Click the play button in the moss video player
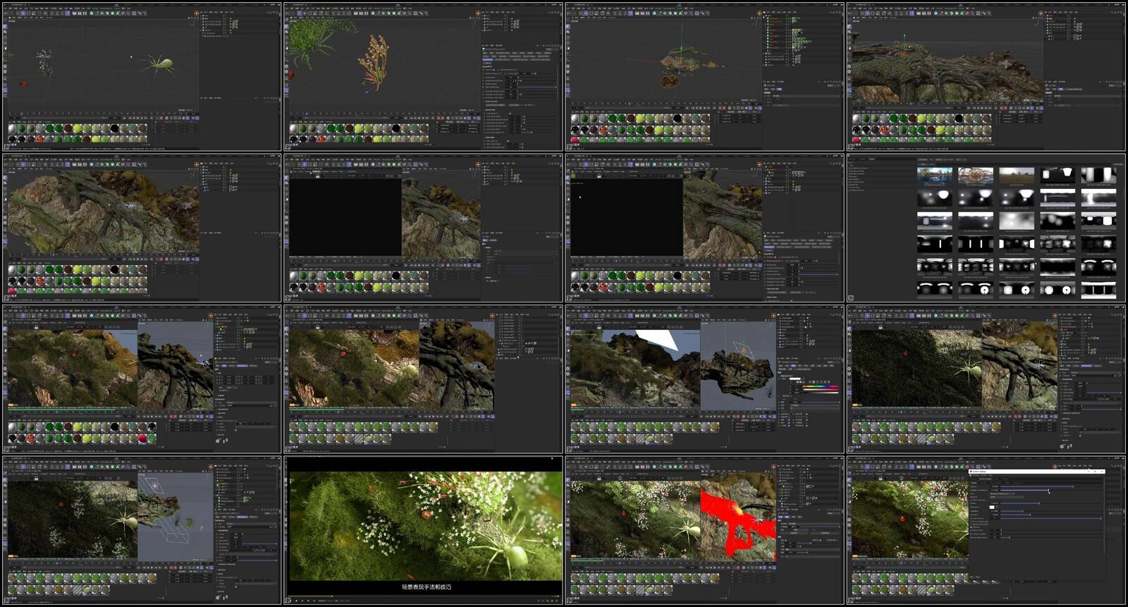1128x607 pixels. 296,601
